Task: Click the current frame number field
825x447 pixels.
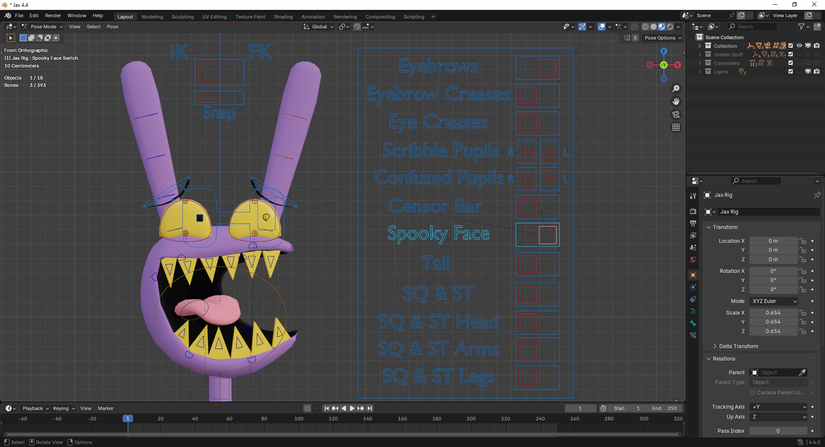Action: coord(580,408)
